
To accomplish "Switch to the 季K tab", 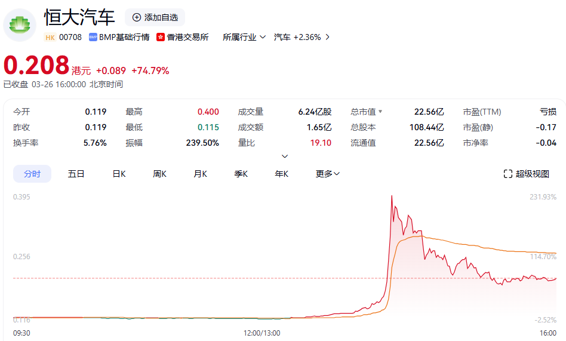I will pyautogui.click(x=241, y=174).
